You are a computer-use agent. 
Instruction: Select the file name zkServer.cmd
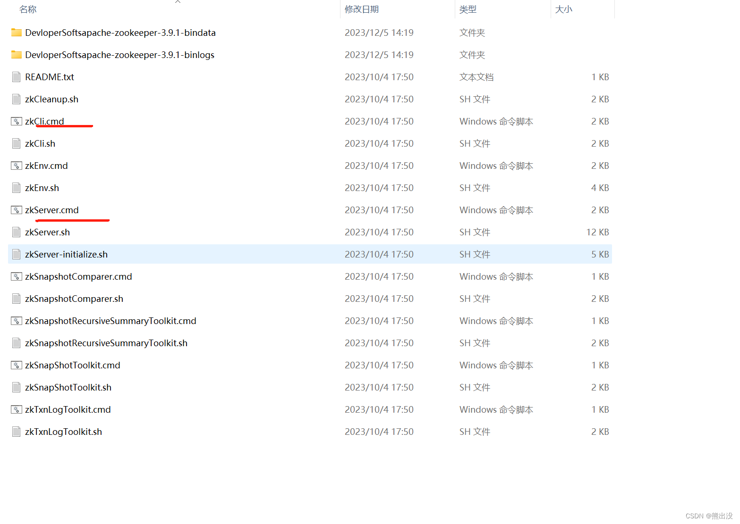tap(52, 210)
